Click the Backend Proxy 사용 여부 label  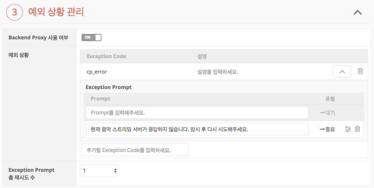click(x=38, y=38)
